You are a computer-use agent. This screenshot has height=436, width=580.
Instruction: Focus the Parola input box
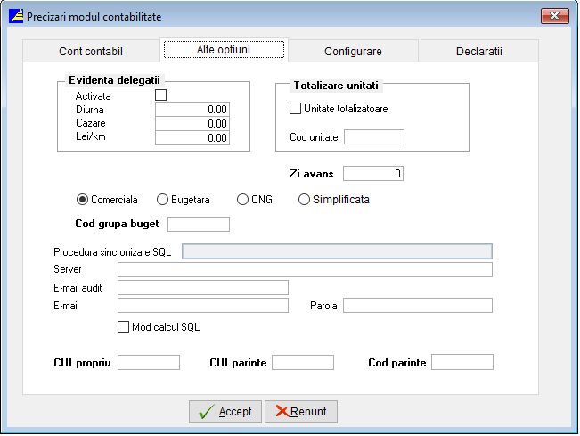coord(417,306)
